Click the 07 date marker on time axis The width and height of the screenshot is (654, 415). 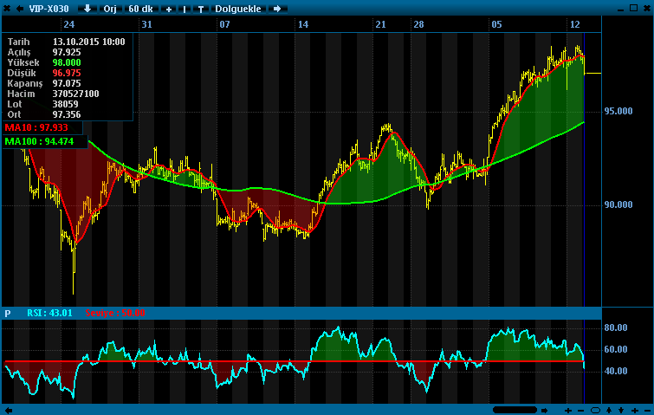225,24
